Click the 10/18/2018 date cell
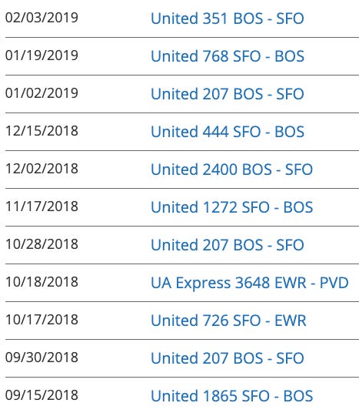The width and height of the screenshot is (359, 413). pos(42,281)
